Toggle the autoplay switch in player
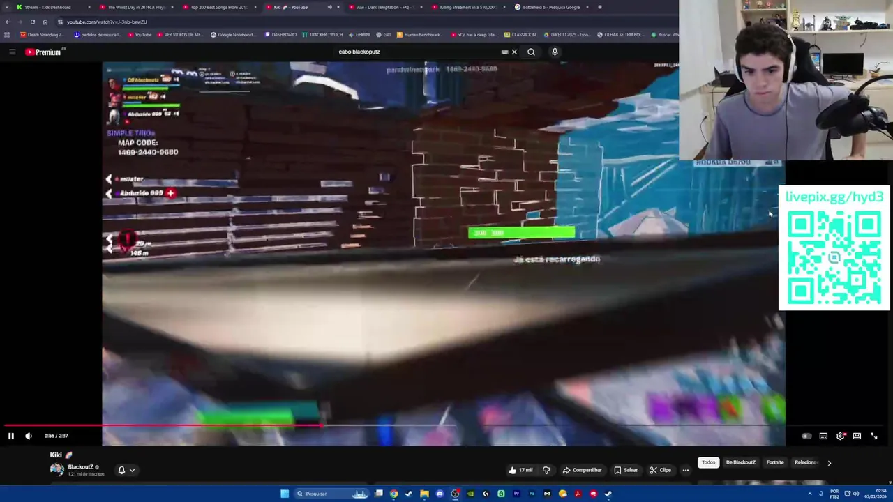Screen dimensions: 893x502 pos(806,436)
